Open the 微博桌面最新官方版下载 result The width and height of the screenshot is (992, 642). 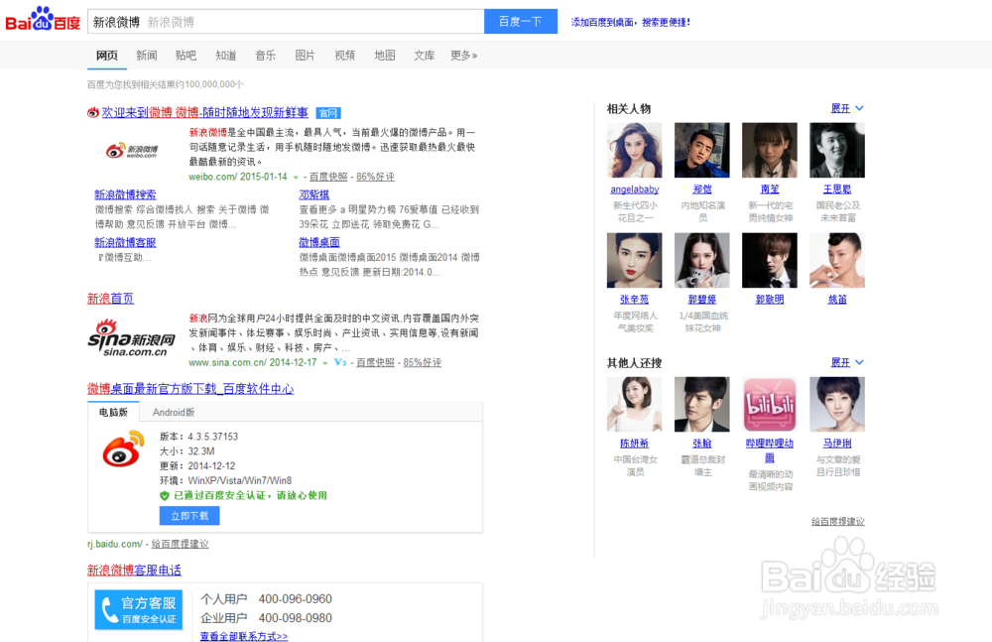(x=190, y=389)
